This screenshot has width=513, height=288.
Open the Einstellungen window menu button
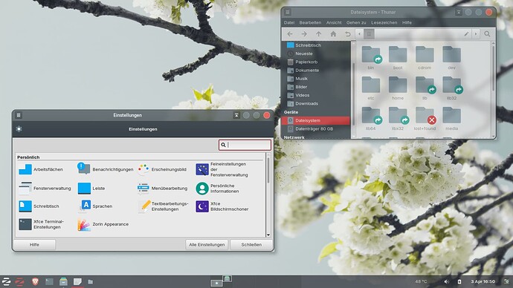click(x=19, y=115)
